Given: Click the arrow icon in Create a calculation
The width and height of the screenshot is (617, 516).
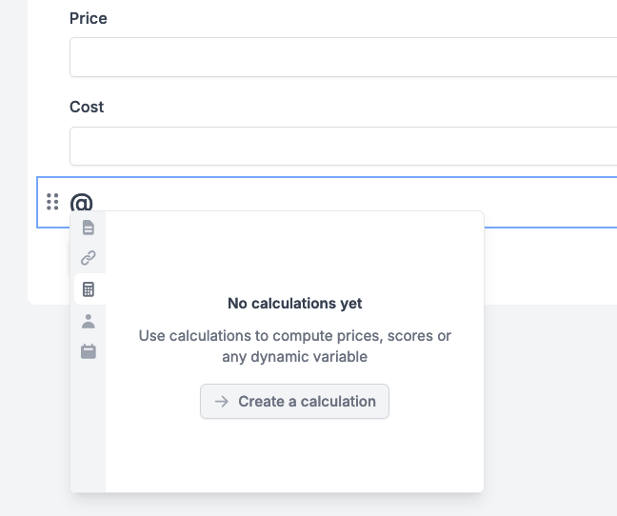Looking at the screenshot, I should pos(222,402).
